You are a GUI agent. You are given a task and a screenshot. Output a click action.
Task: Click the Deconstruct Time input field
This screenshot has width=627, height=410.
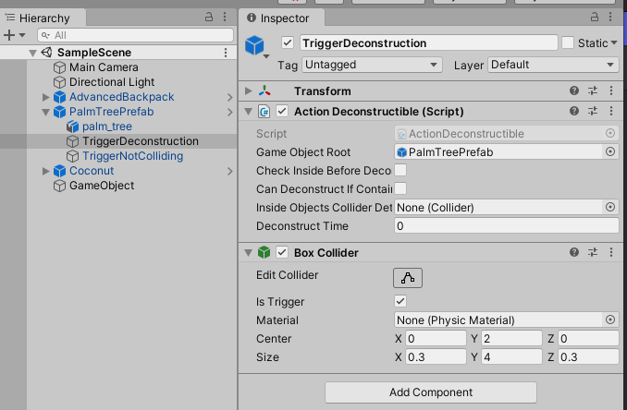click(x=506, y=226)
